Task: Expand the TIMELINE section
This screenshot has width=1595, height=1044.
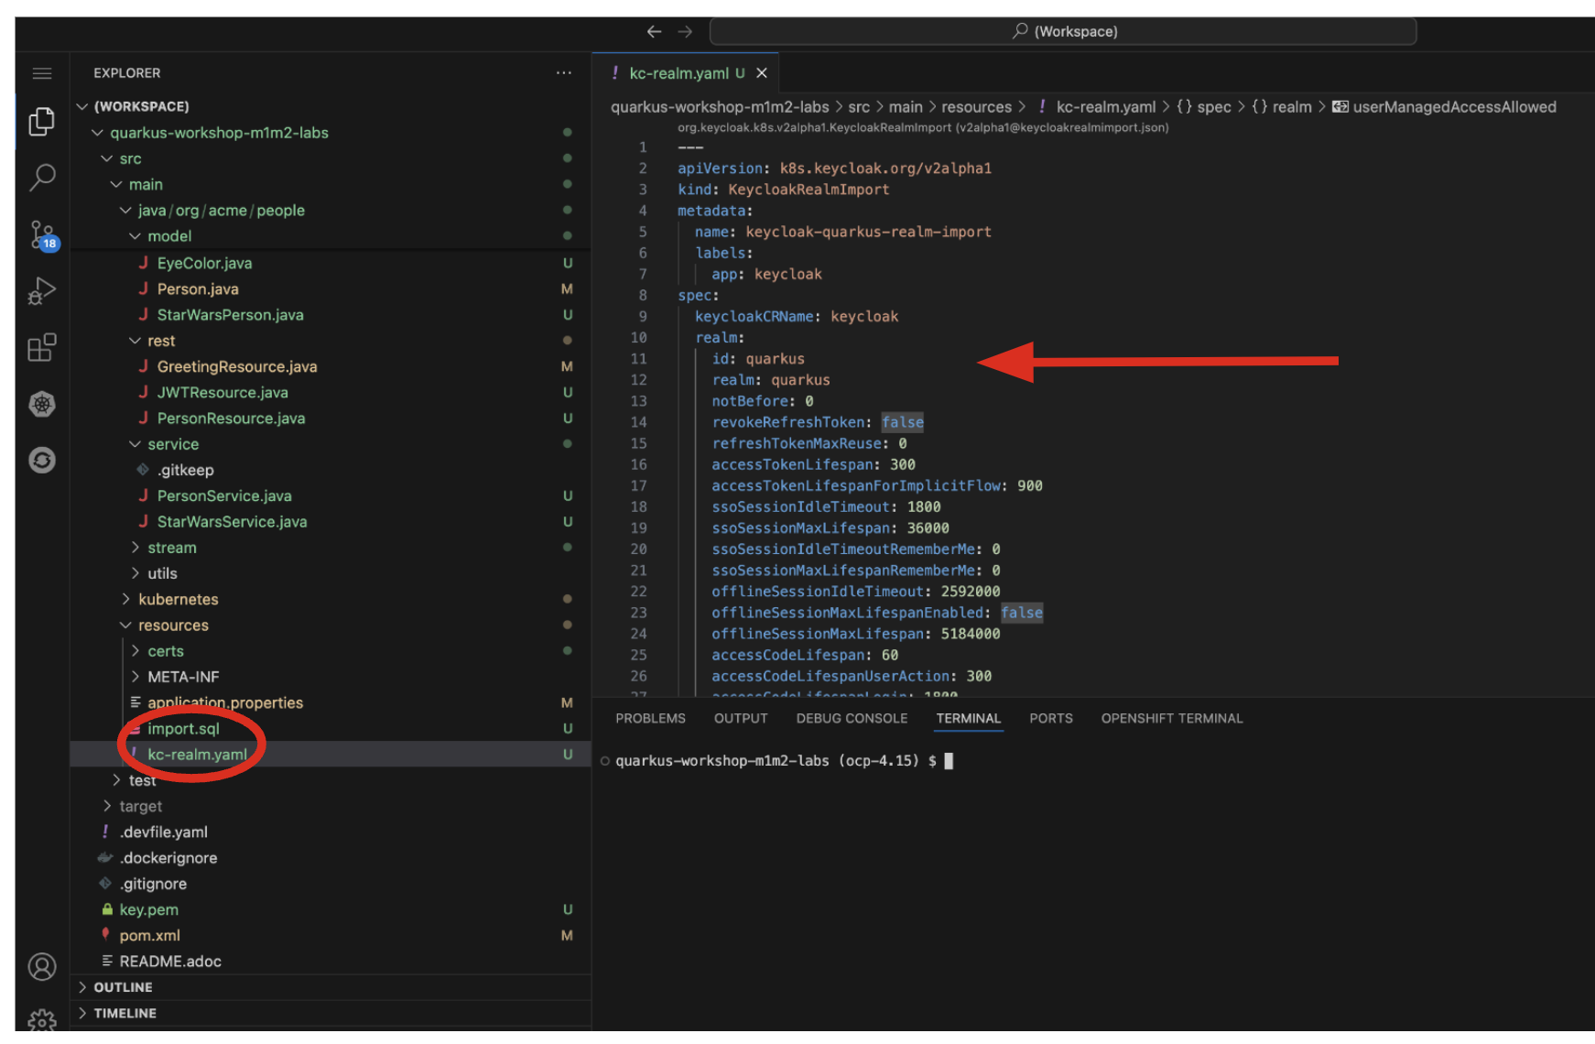Action: (x=125, y=1013)
